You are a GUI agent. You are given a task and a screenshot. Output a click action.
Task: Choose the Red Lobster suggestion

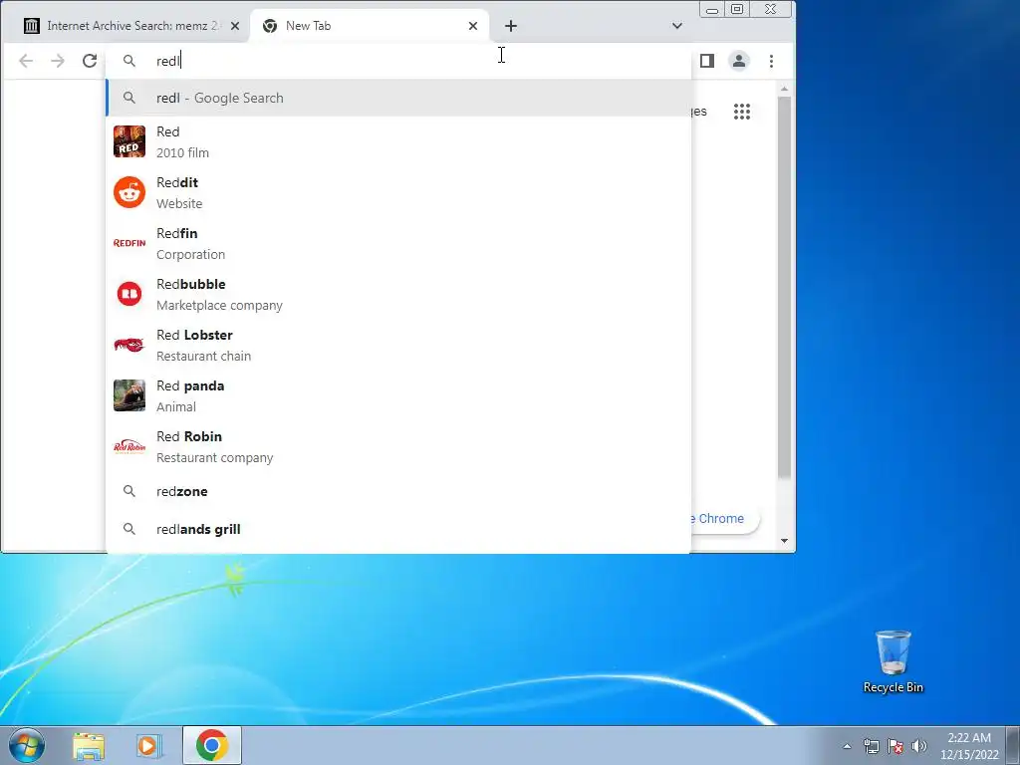[398, 345]
